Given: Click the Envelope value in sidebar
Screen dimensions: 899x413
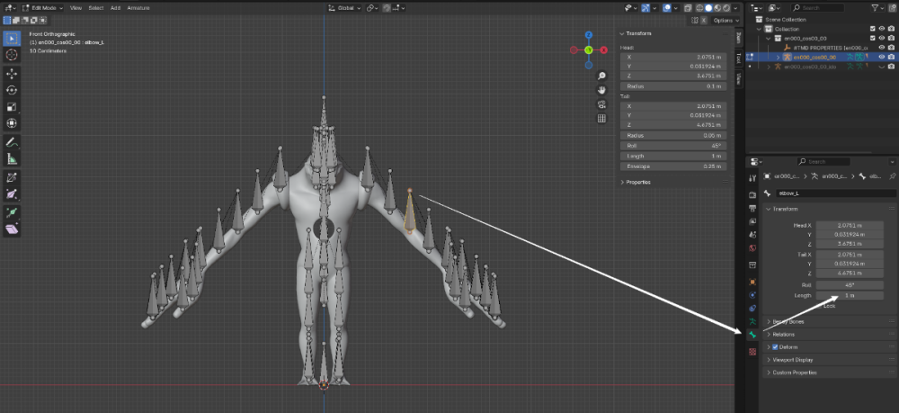Looking at the screenshot, I should coord(673,166).
